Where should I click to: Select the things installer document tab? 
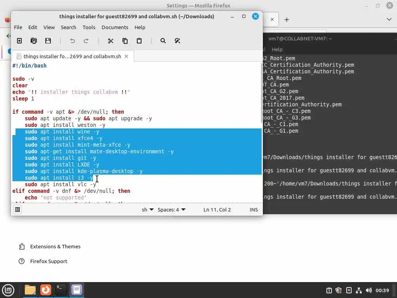click(x=72, y=56)
